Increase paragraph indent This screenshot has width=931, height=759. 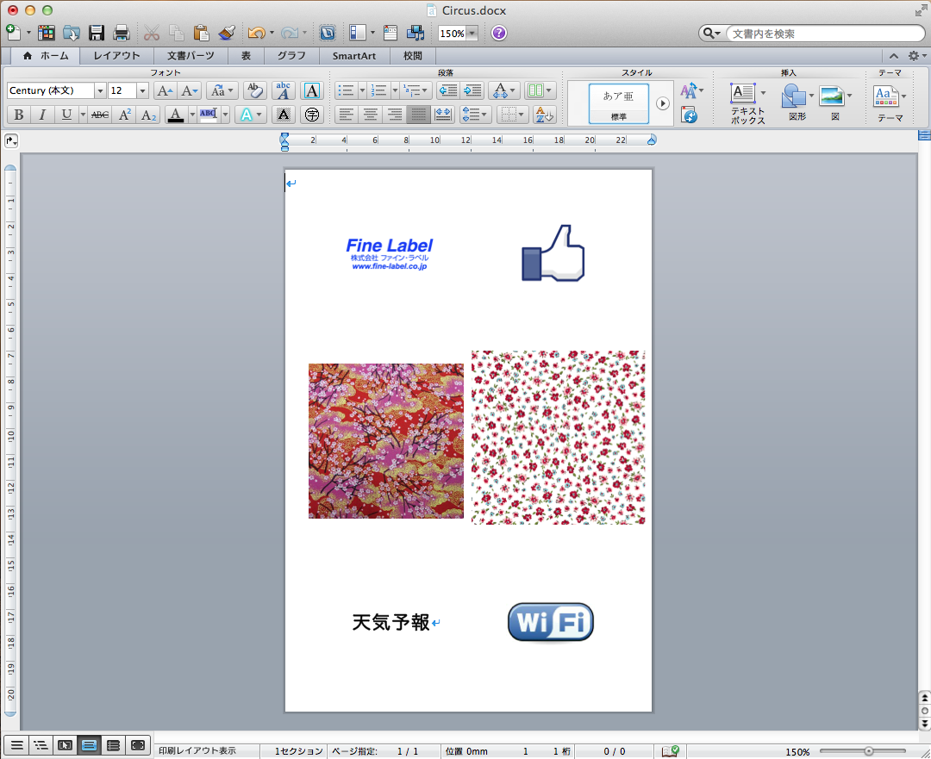[473, 90]
